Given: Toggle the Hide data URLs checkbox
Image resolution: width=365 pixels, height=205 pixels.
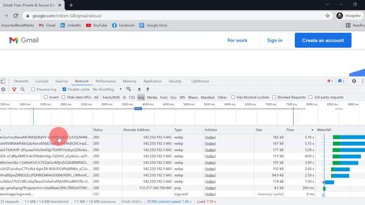Looking at the screenshot, I should [x=63, y=97].
